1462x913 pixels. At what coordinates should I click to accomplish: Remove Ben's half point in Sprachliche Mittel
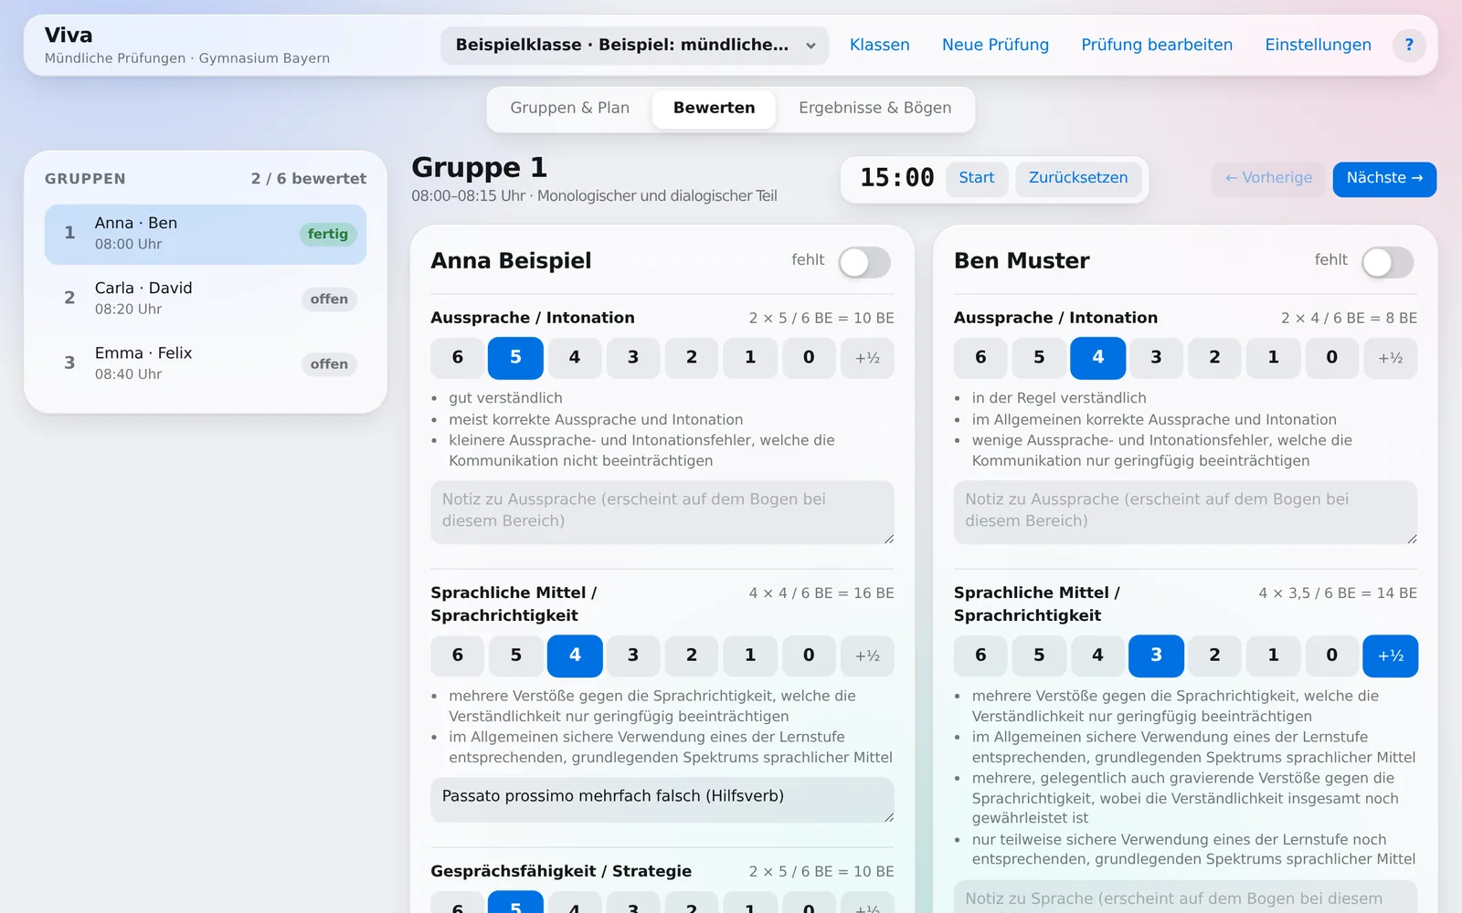(1391, 656)
